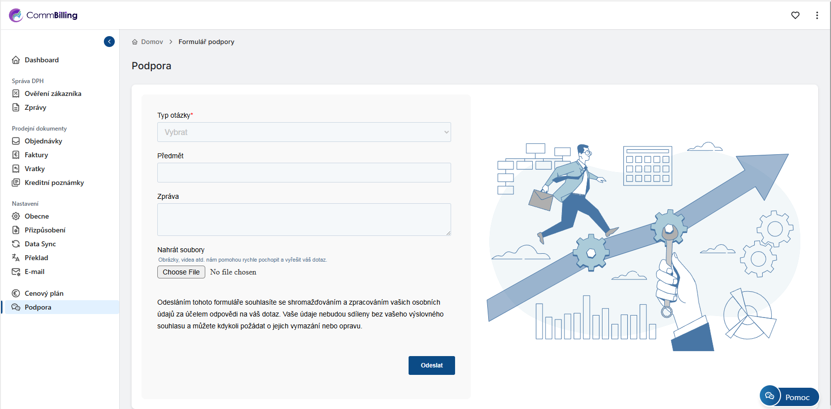This screenshot has width=831, height=409.
Task: Click the Data Sync icon
Action: (16, 244)
